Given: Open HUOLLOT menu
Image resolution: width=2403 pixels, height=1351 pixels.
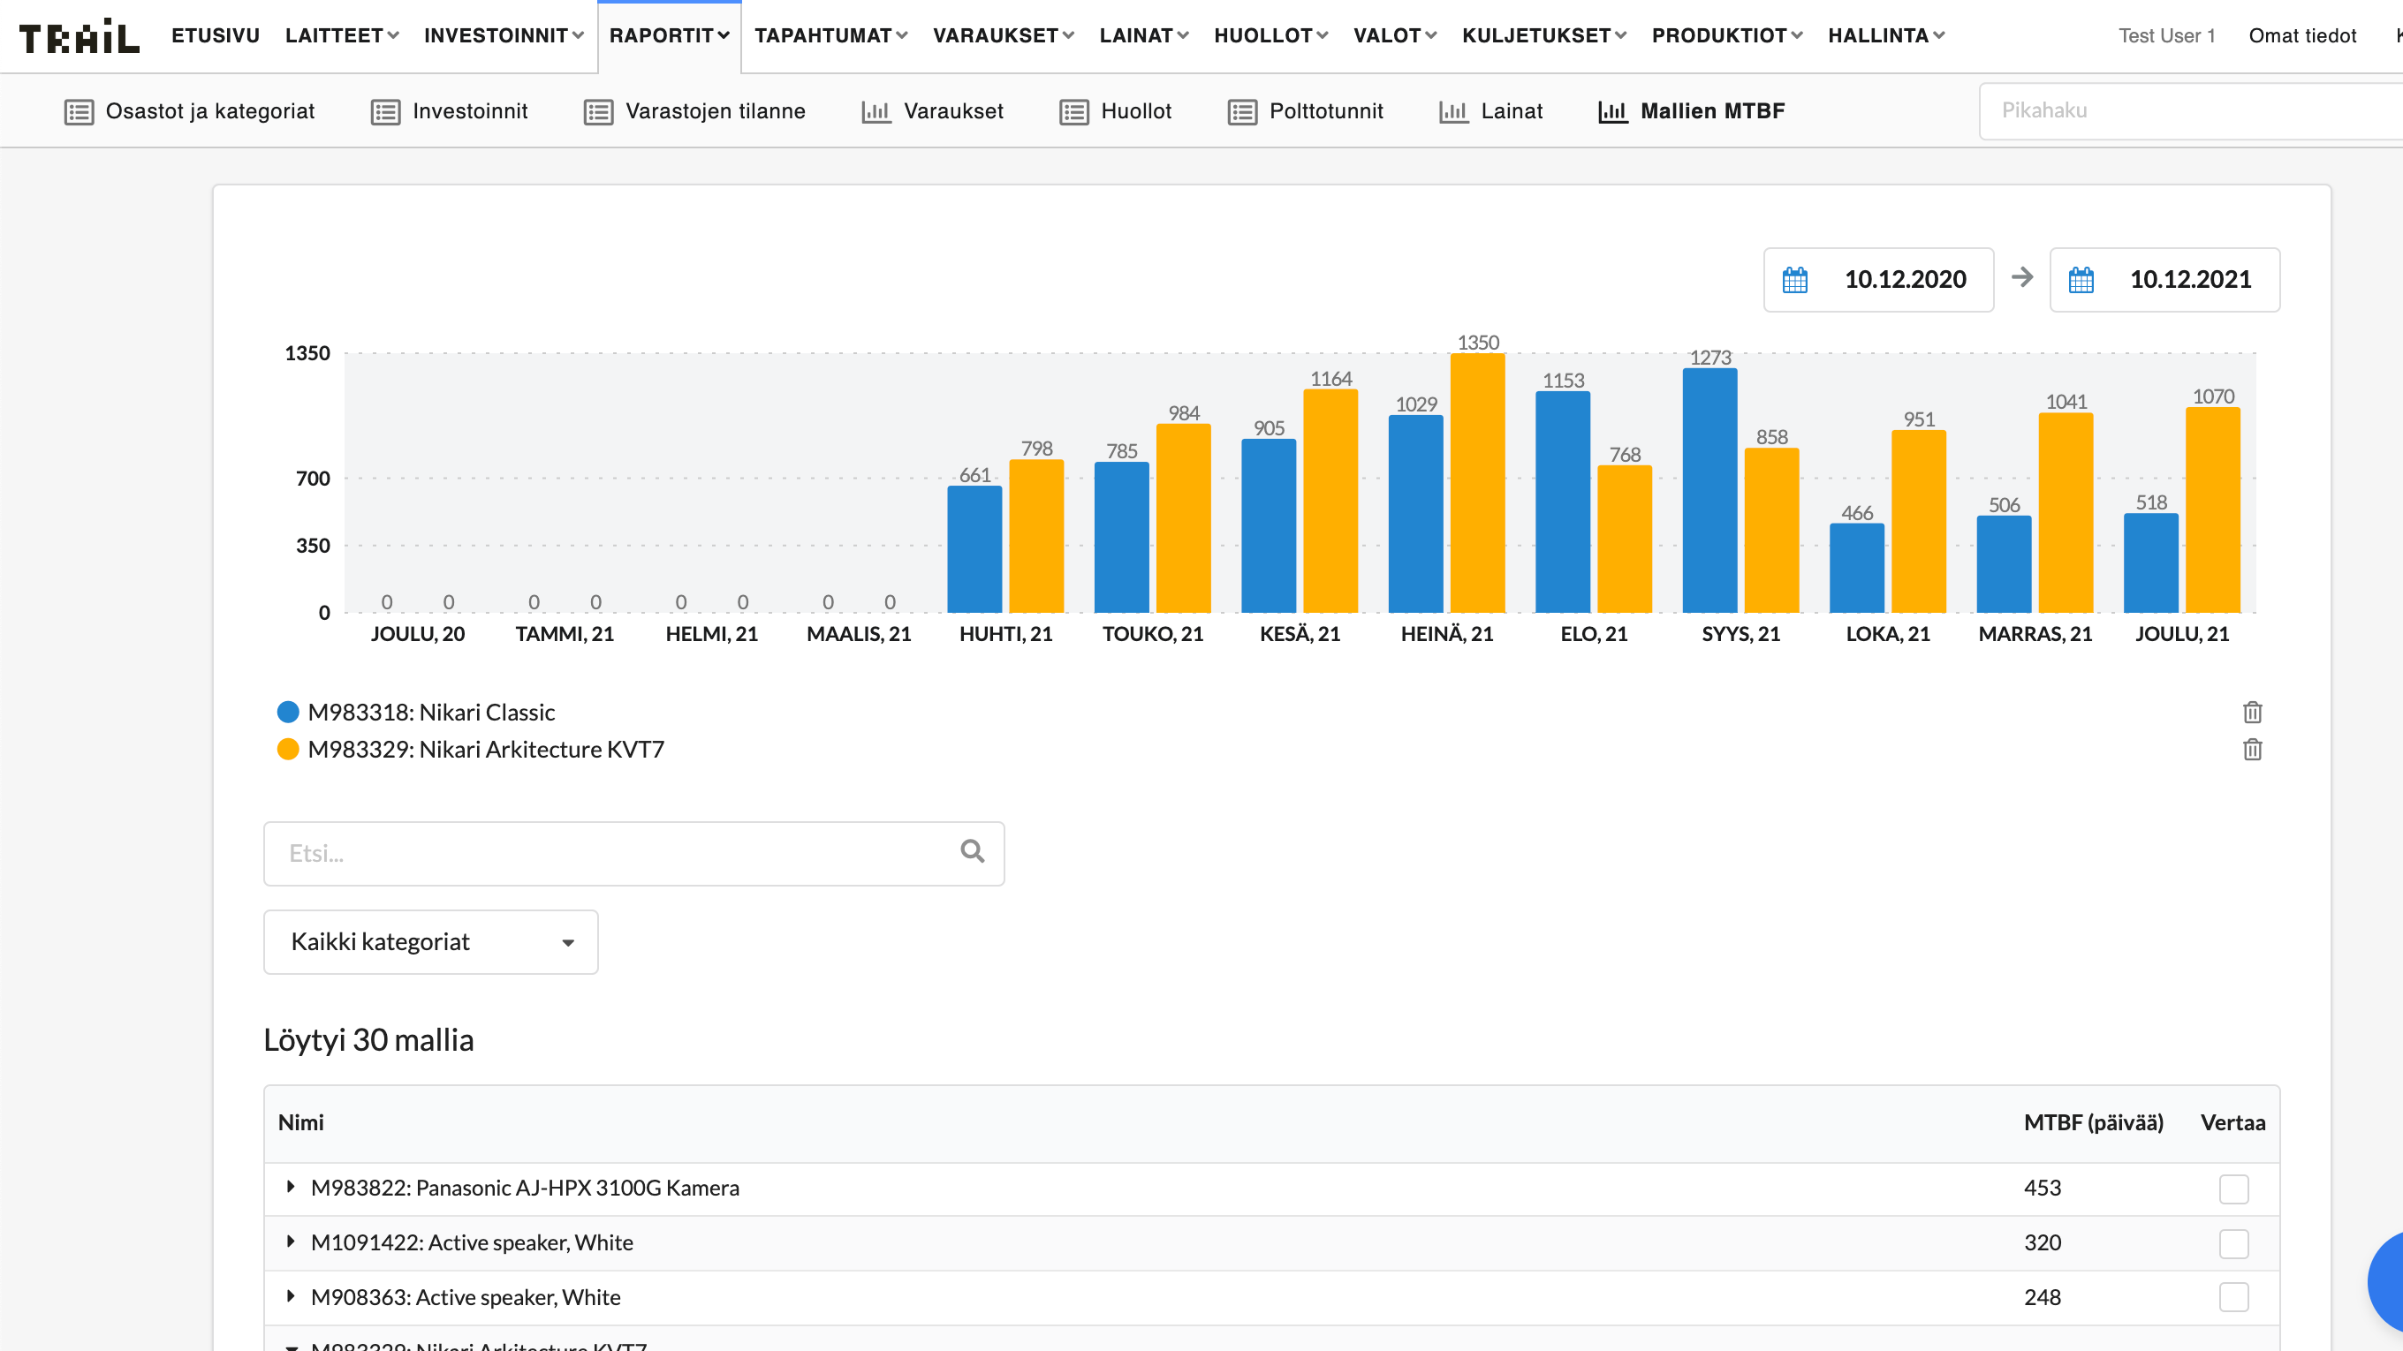Looking at the screenshot, I should (x=1270, y=35).
